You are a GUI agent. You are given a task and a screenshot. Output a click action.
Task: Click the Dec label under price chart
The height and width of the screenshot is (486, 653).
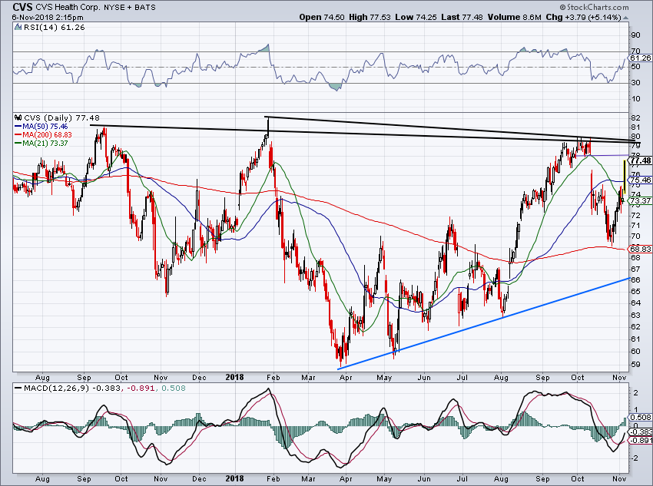pyautogui.click(x=200, y=378)
